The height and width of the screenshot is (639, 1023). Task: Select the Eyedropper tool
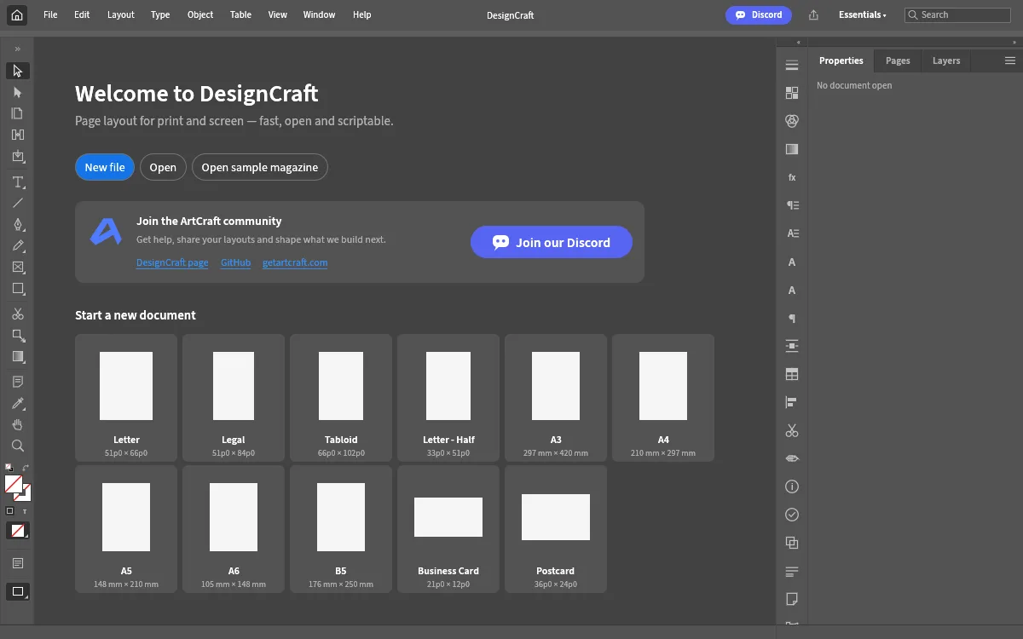point(18,403)
